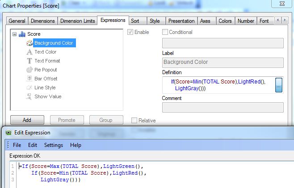
Task: Open expression editor via ellipsis button
Action: tap(279, 85)
